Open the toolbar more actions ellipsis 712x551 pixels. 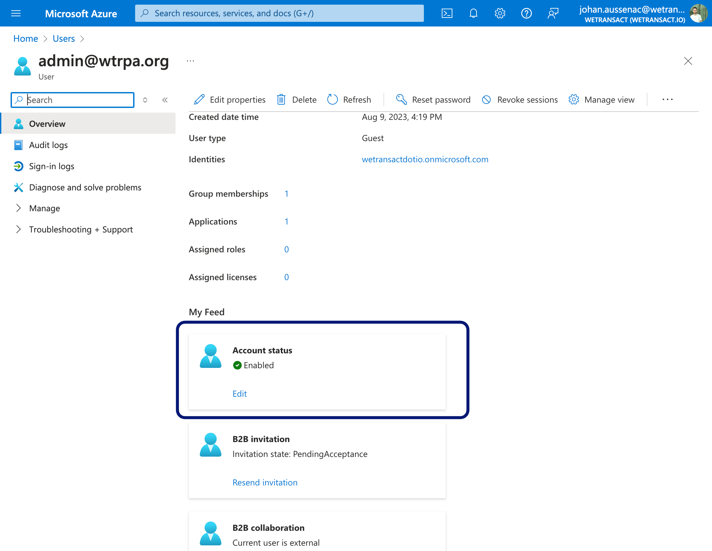(668, 100)
